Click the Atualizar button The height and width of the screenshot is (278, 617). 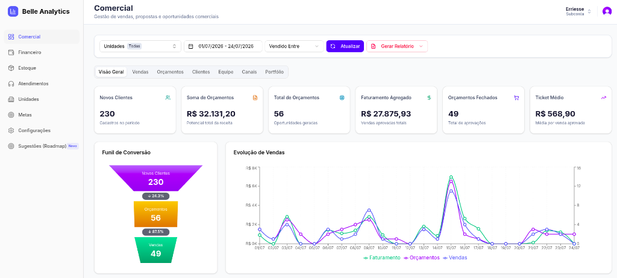tap(345, 46)
